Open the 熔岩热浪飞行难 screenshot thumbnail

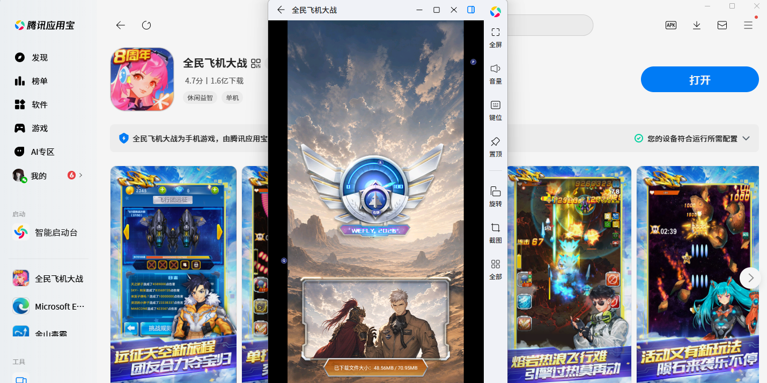click(x=569, y=274)
